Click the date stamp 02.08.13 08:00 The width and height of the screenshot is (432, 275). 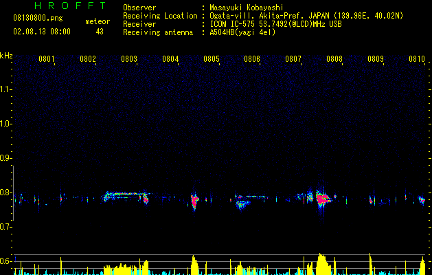tap(42, 32)
